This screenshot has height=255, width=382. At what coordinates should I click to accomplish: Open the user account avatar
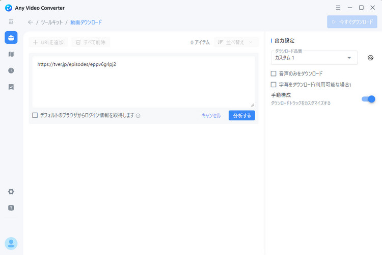coord(11,243)
